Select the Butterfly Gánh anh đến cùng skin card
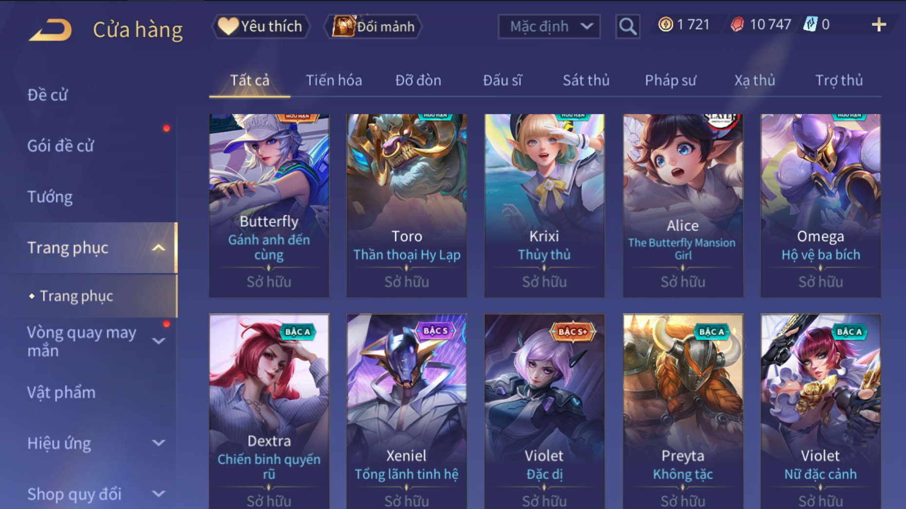The width and height of the screenshot is (906, 509). [269, 206]
